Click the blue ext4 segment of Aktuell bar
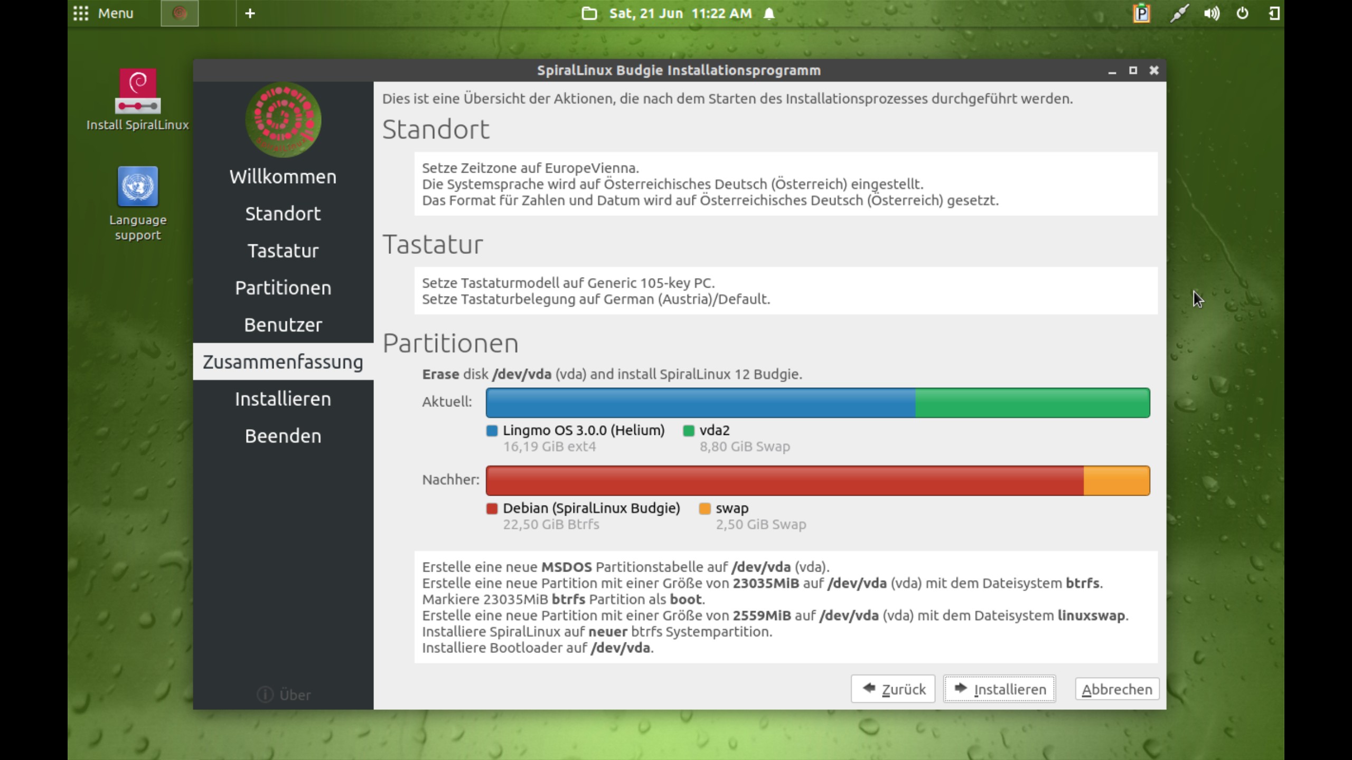The height and width of the screenshot is (760, 1352). (x=700, y=403)
